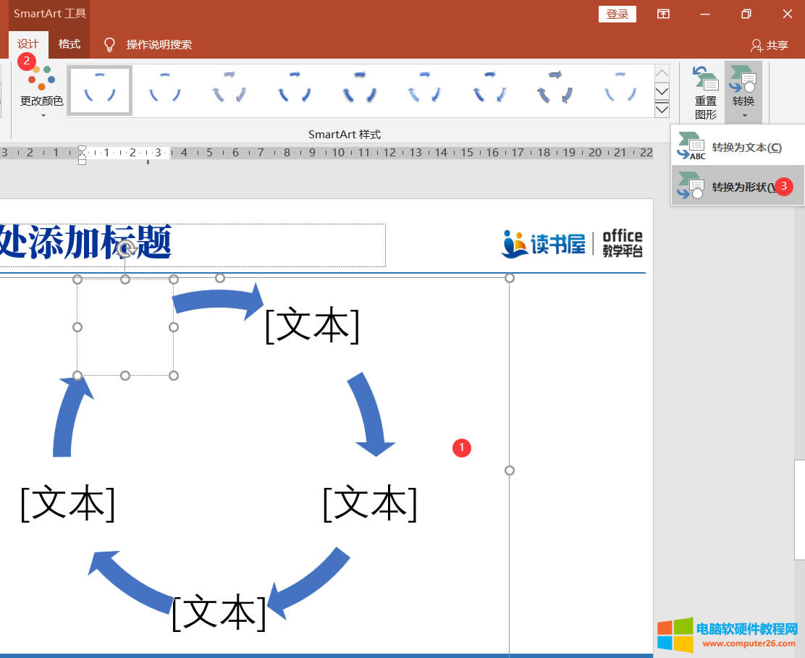Expand the SmartArt styles gallery More button
Screen dimensions: 805x658
pos(662,109)
